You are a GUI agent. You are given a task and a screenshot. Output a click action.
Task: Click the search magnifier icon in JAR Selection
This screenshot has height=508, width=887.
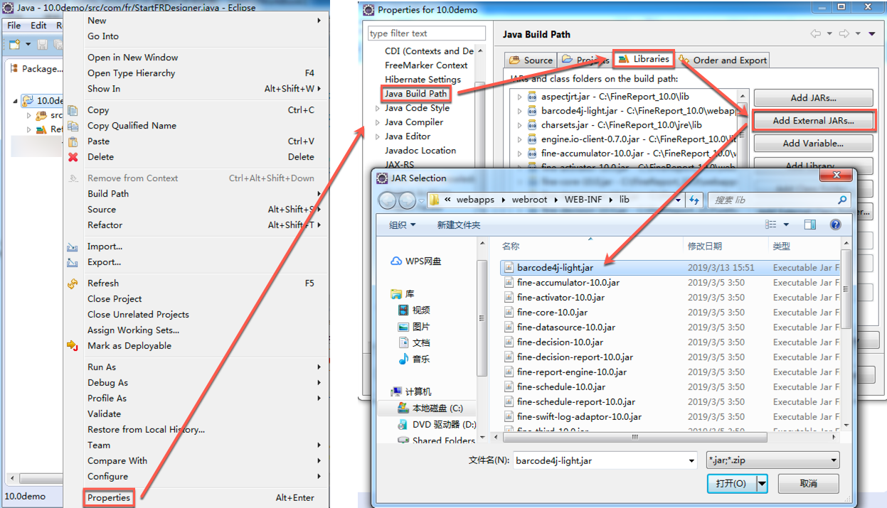[842, 200]
